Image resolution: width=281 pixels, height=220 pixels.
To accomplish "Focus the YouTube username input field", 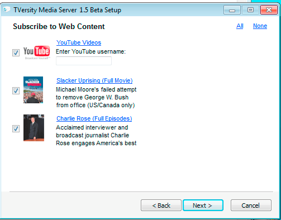I will tap(84, 61).
